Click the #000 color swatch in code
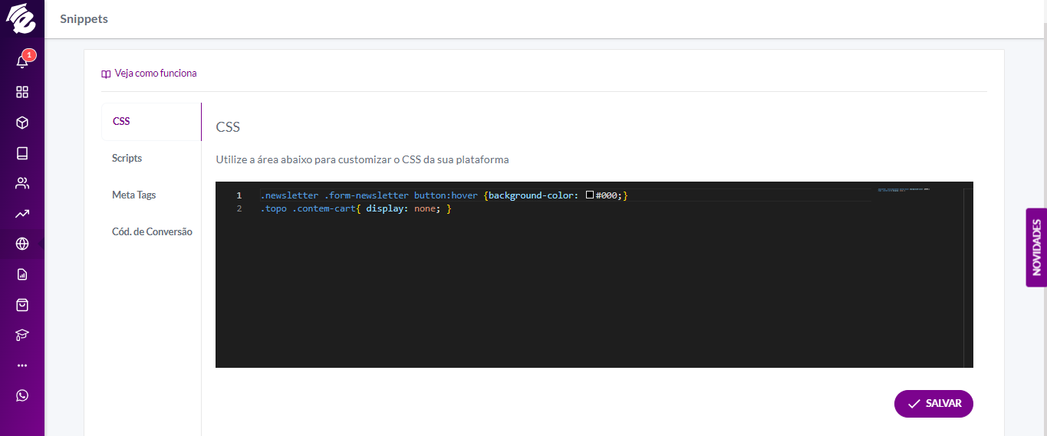Viewport: 1047px width, 436px height. pyautogui.click(x=590, y=195)
